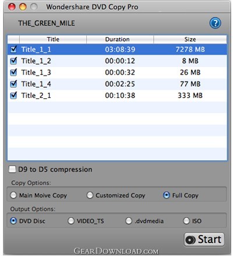Viewport: 233px width, 256px height.
Task: Choose DVD Disc output option
Action: point(13,221)
